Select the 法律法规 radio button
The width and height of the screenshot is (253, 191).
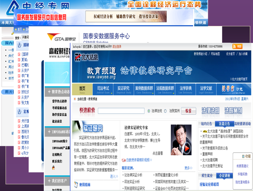tap(149, 111)
